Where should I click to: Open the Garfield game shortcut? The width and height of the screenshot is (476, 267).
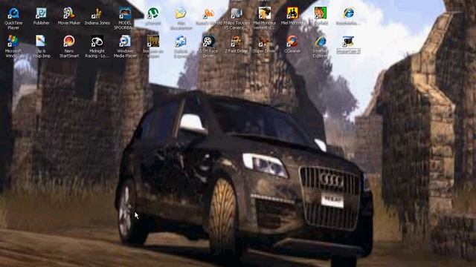321,13
